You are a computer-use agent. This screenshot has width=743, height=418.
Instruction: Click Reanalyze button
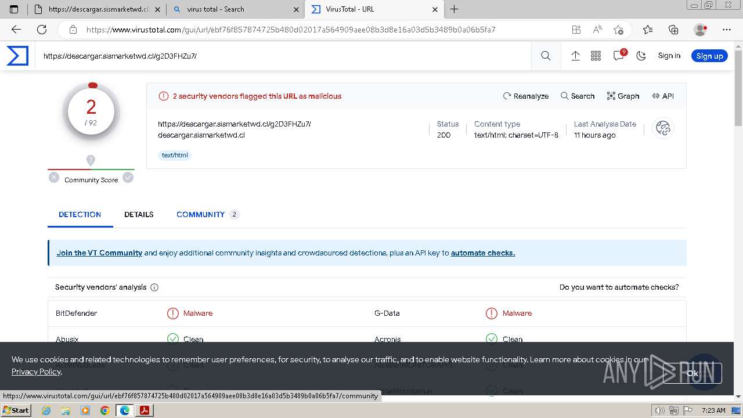pos(526,96)
